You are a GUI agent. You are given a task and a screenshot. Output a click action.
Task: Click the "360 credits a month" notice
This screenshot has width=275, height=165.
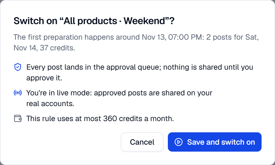100,119
